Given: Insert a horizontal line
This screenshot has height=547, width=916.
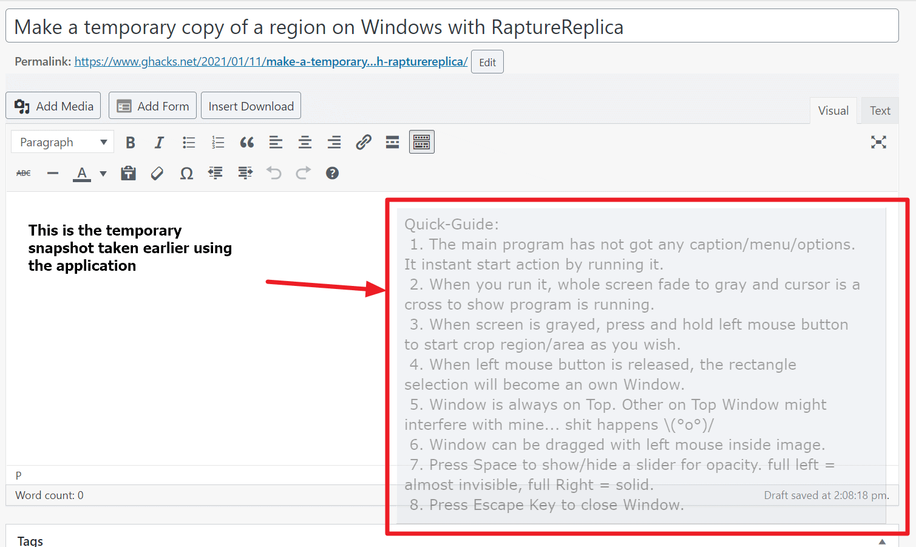Looking at the screenshot, I should pos(53,173).
